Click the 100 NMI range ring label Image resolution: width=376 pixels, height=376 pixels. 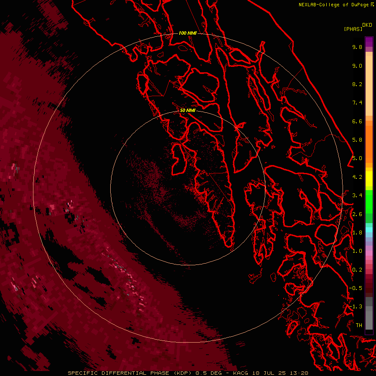[188, 33]
